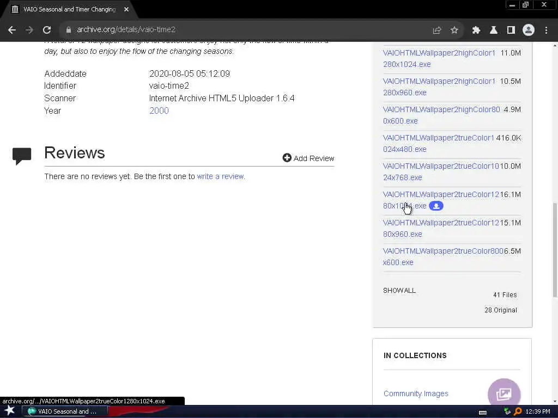Download VAIOHTMLWallpaper2highColor1280x960.exe
The width and height of the screenshot is (558, 418).
point(439,87)
